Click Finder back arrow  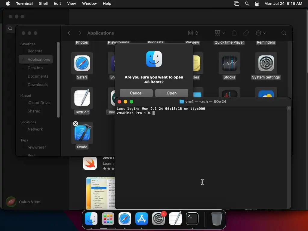tap(69, 33)
